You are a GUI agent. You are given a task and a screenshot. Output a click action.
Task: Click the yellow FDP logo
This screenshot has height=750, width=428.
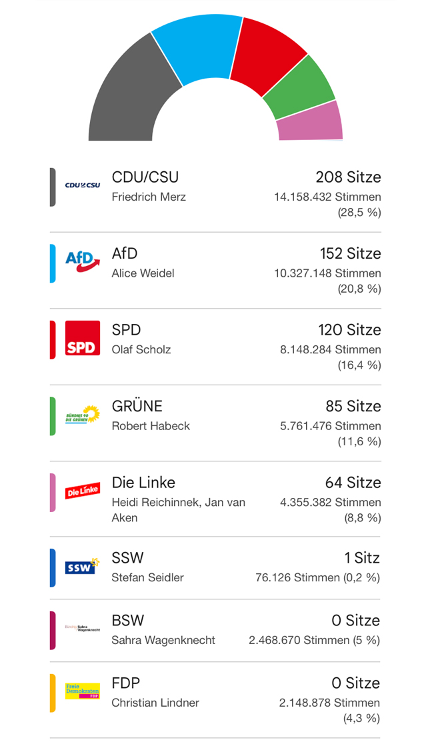(82, 692)
